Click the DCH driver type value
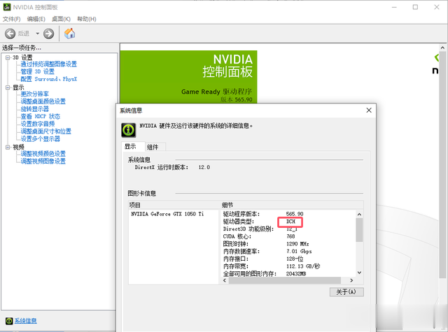Image resolution: width=448 pixels, height=332 pixels. tap(290, 222)
